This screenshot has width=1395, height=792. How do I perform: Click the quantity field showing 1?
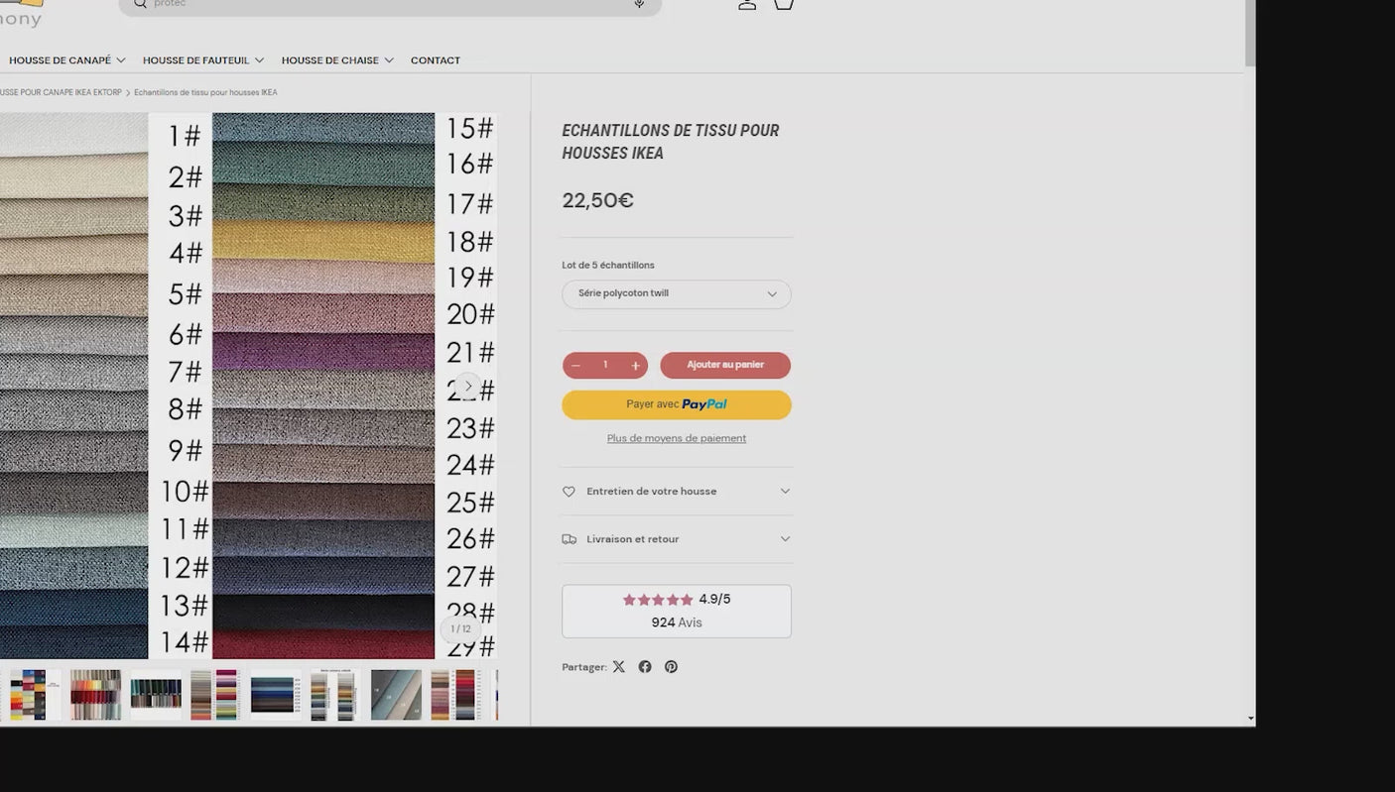[605, 366]
